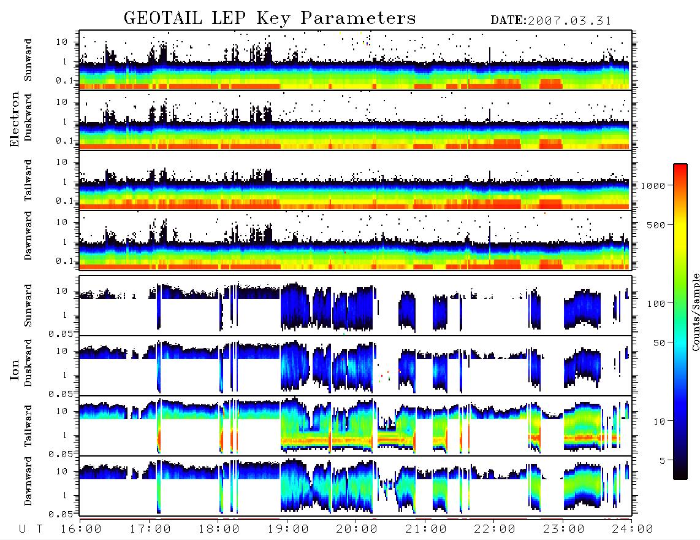Click the "Tailward" label of the Ion group
The height and width of the screenshot is (540, 700).
click(28, 426)
